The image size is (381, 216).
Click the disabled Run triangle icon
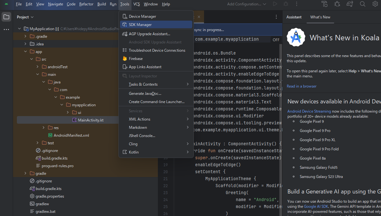[275, 4]
